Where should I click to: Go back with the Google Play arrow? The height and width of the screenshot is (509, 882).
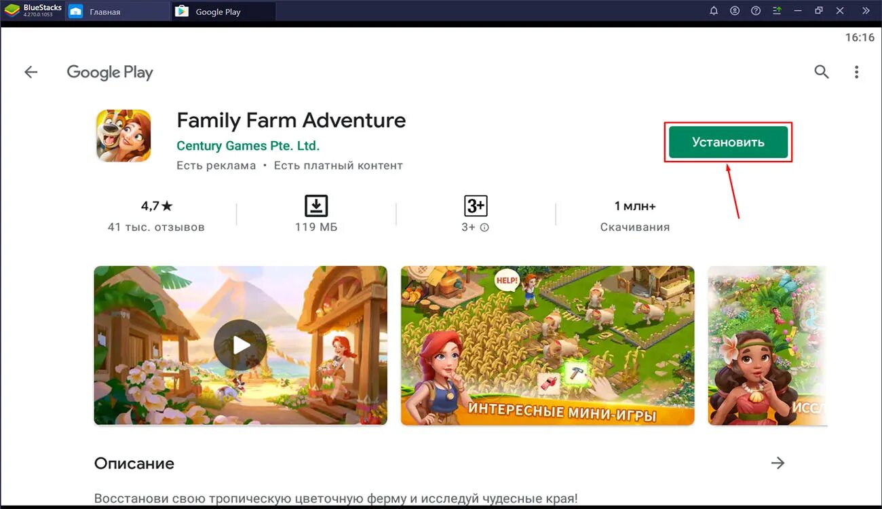point(31,72)
